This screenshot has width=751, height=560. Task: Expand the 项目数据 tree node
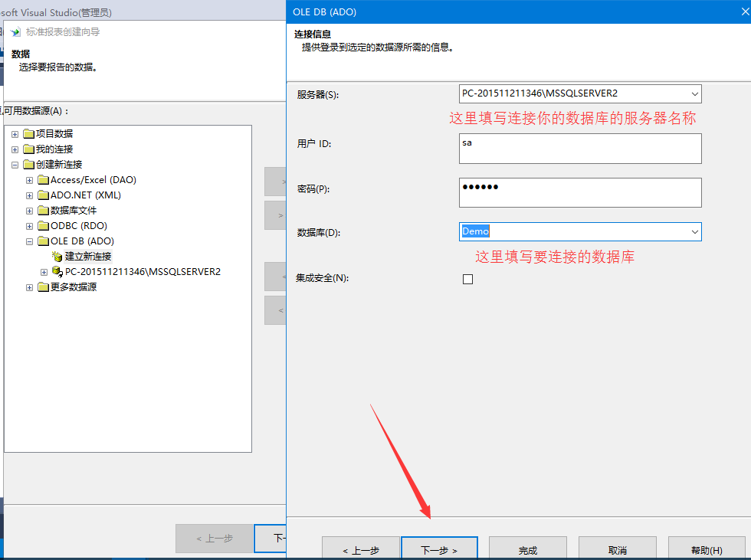(x=15, y=134)
